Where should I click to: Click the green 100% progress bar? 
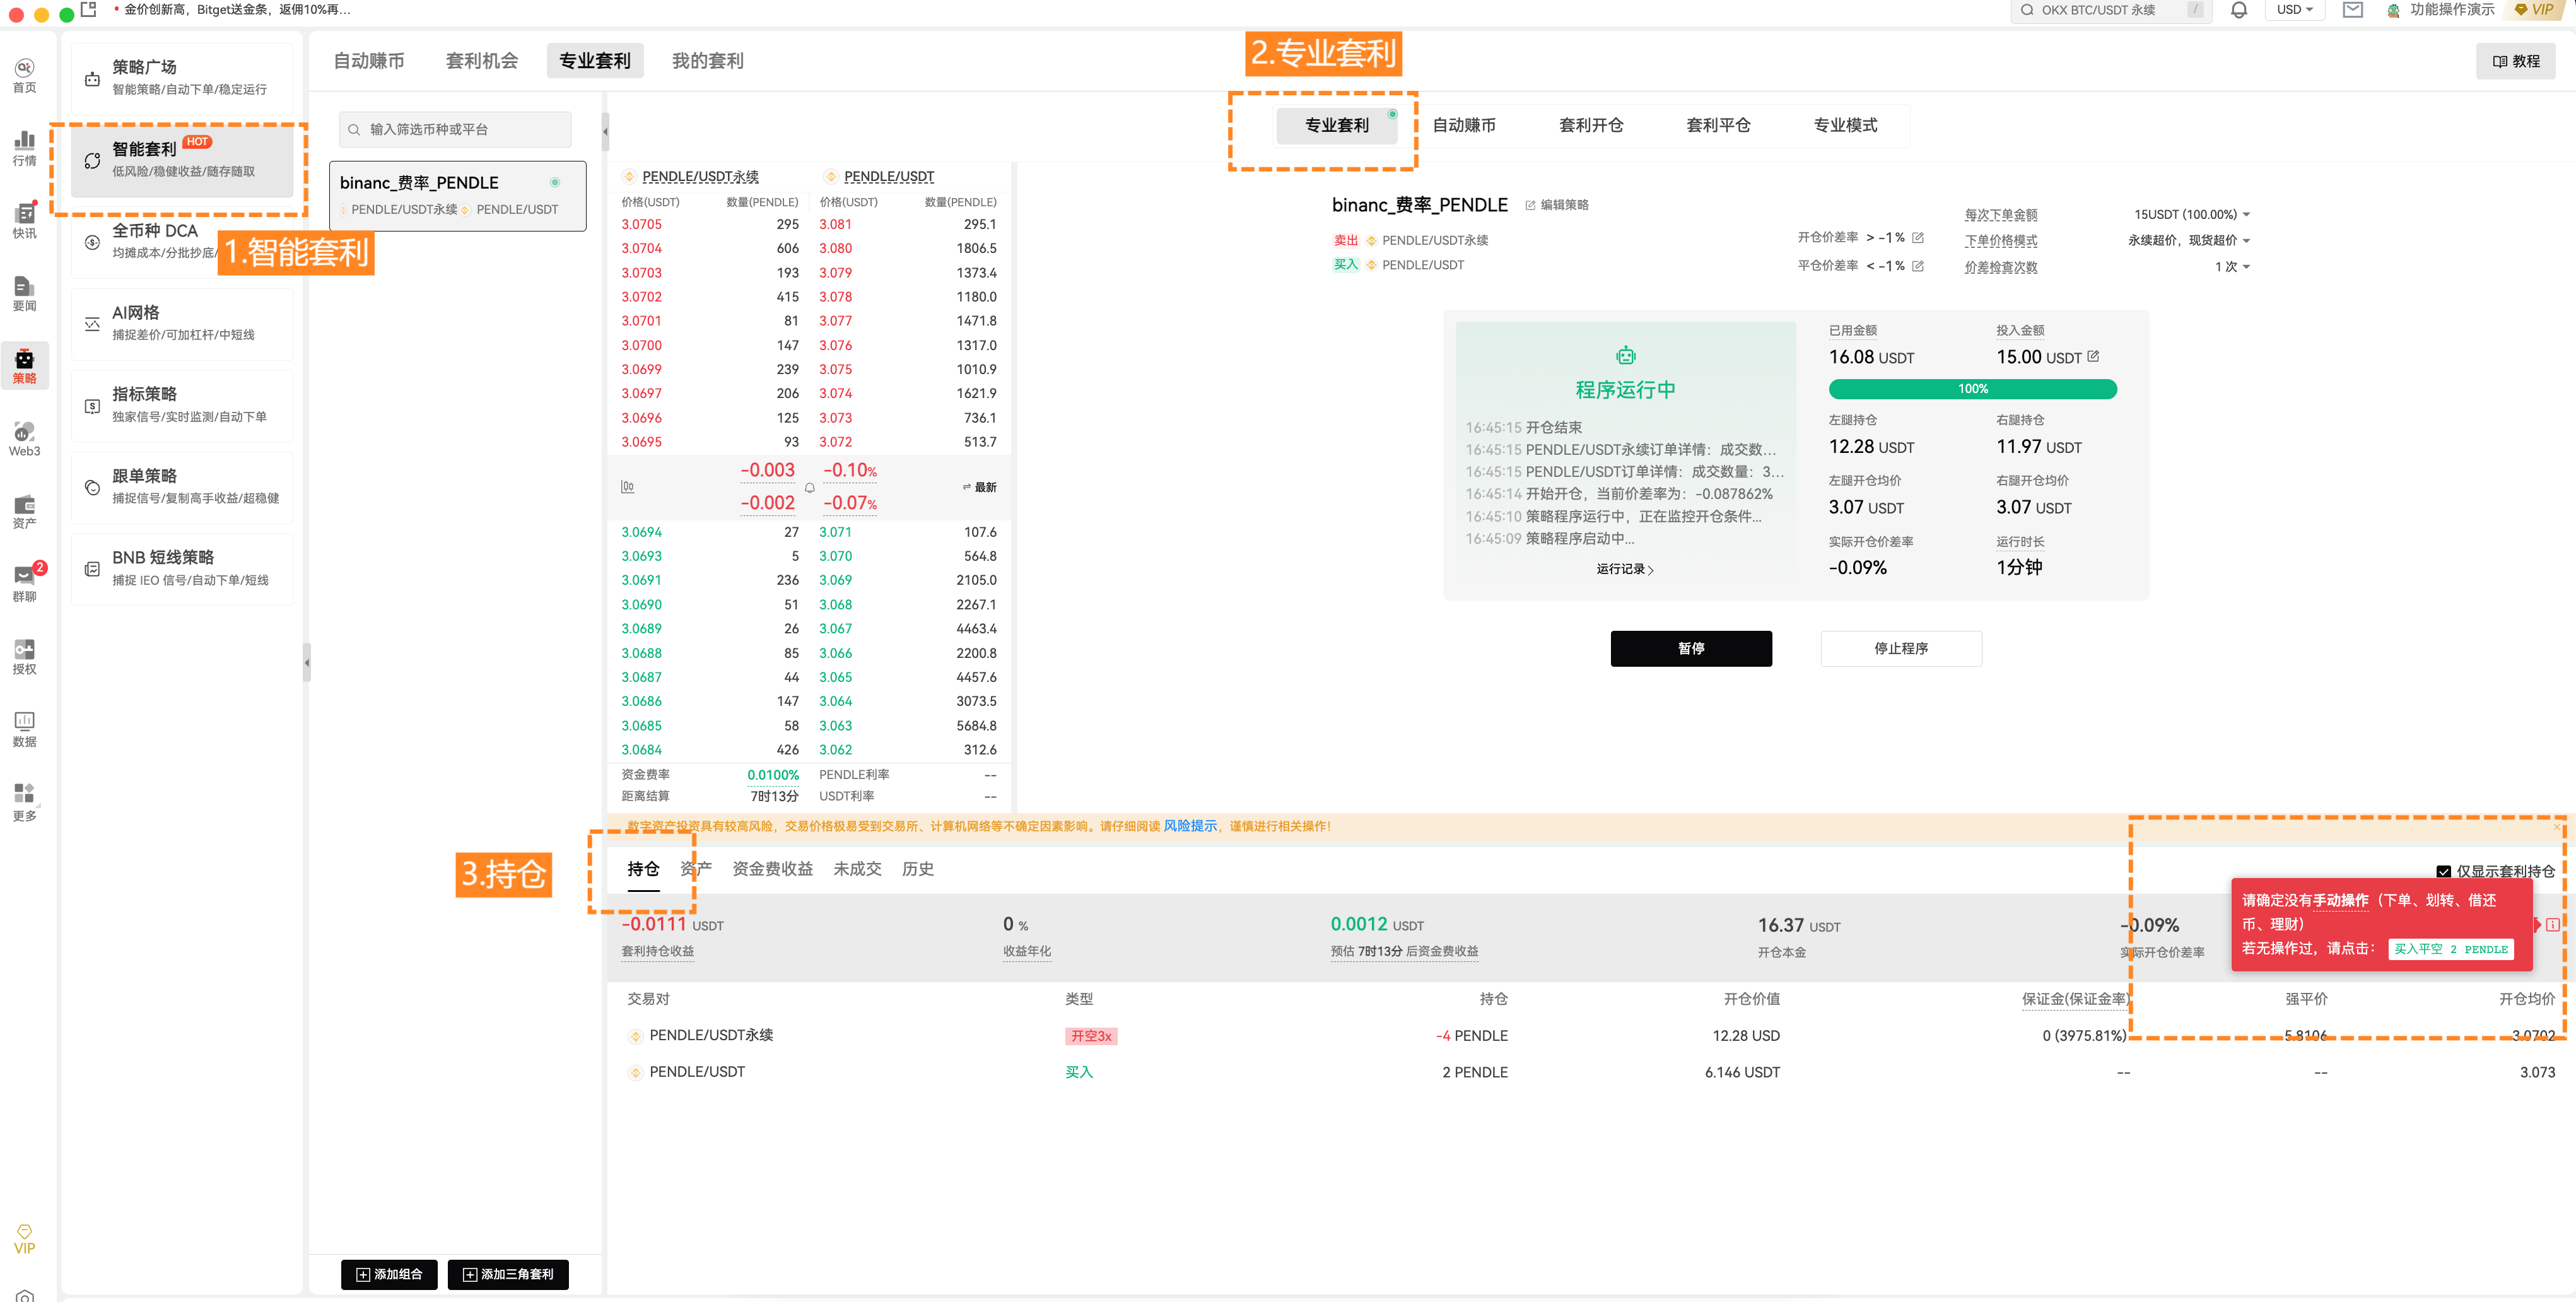click(x=1972, y=389)
